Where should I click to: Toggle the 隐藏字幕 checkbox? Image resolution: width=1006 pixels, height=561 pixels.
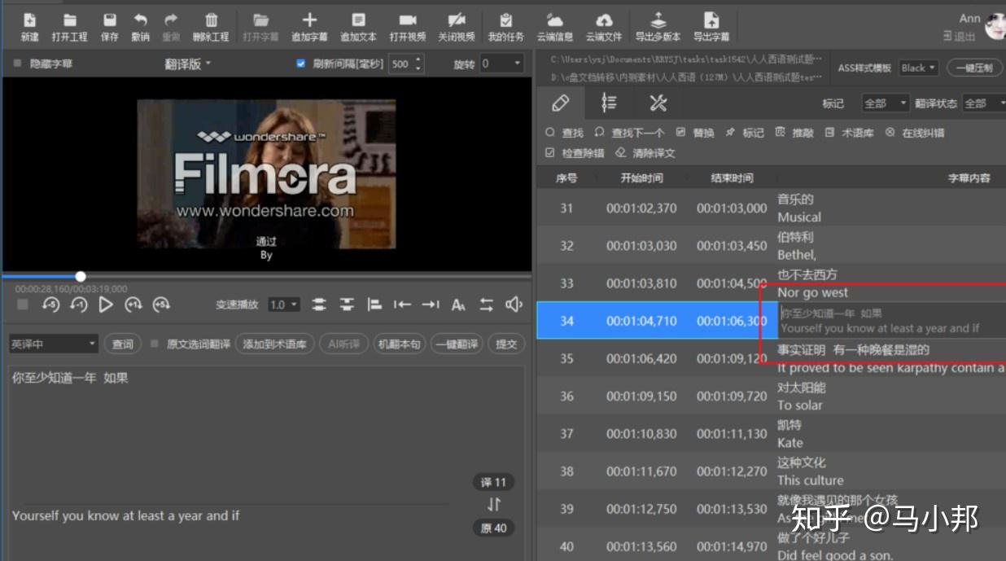tap(17, 64)
